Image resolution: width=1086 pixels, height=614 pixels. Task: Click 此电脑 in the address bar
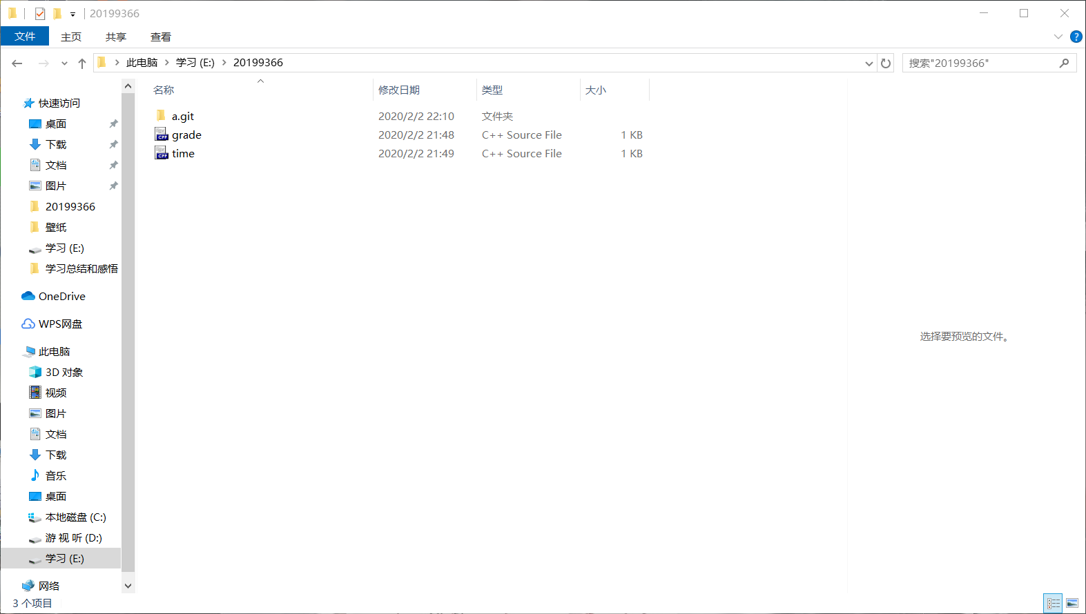point(142,63)
